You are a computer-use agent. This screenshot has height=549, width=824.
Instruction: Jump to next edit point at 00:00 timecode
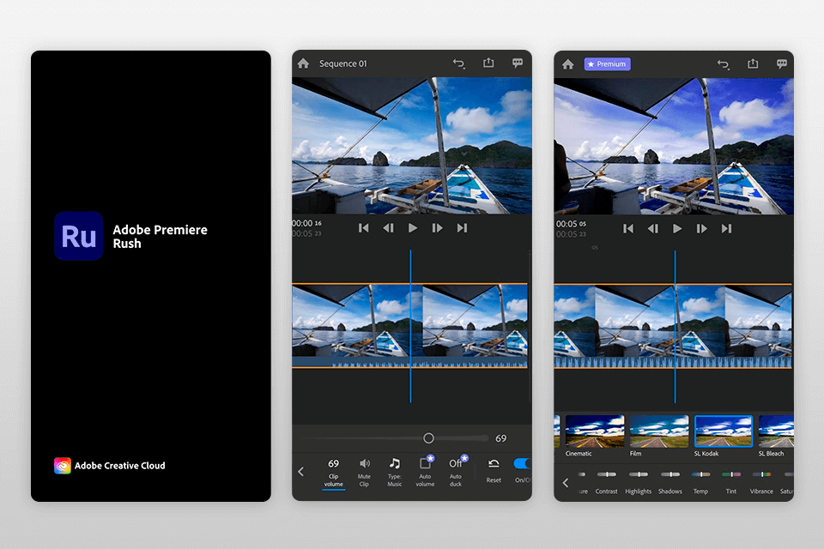462,228
